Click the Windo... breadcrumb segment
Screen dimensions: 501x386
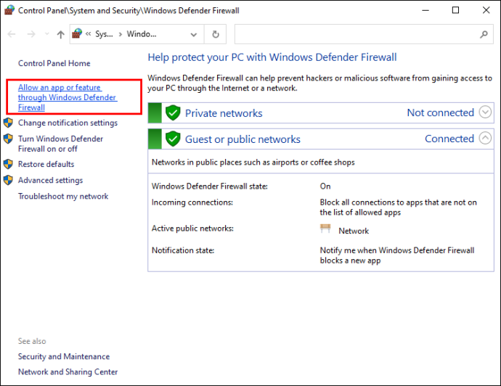142,34
